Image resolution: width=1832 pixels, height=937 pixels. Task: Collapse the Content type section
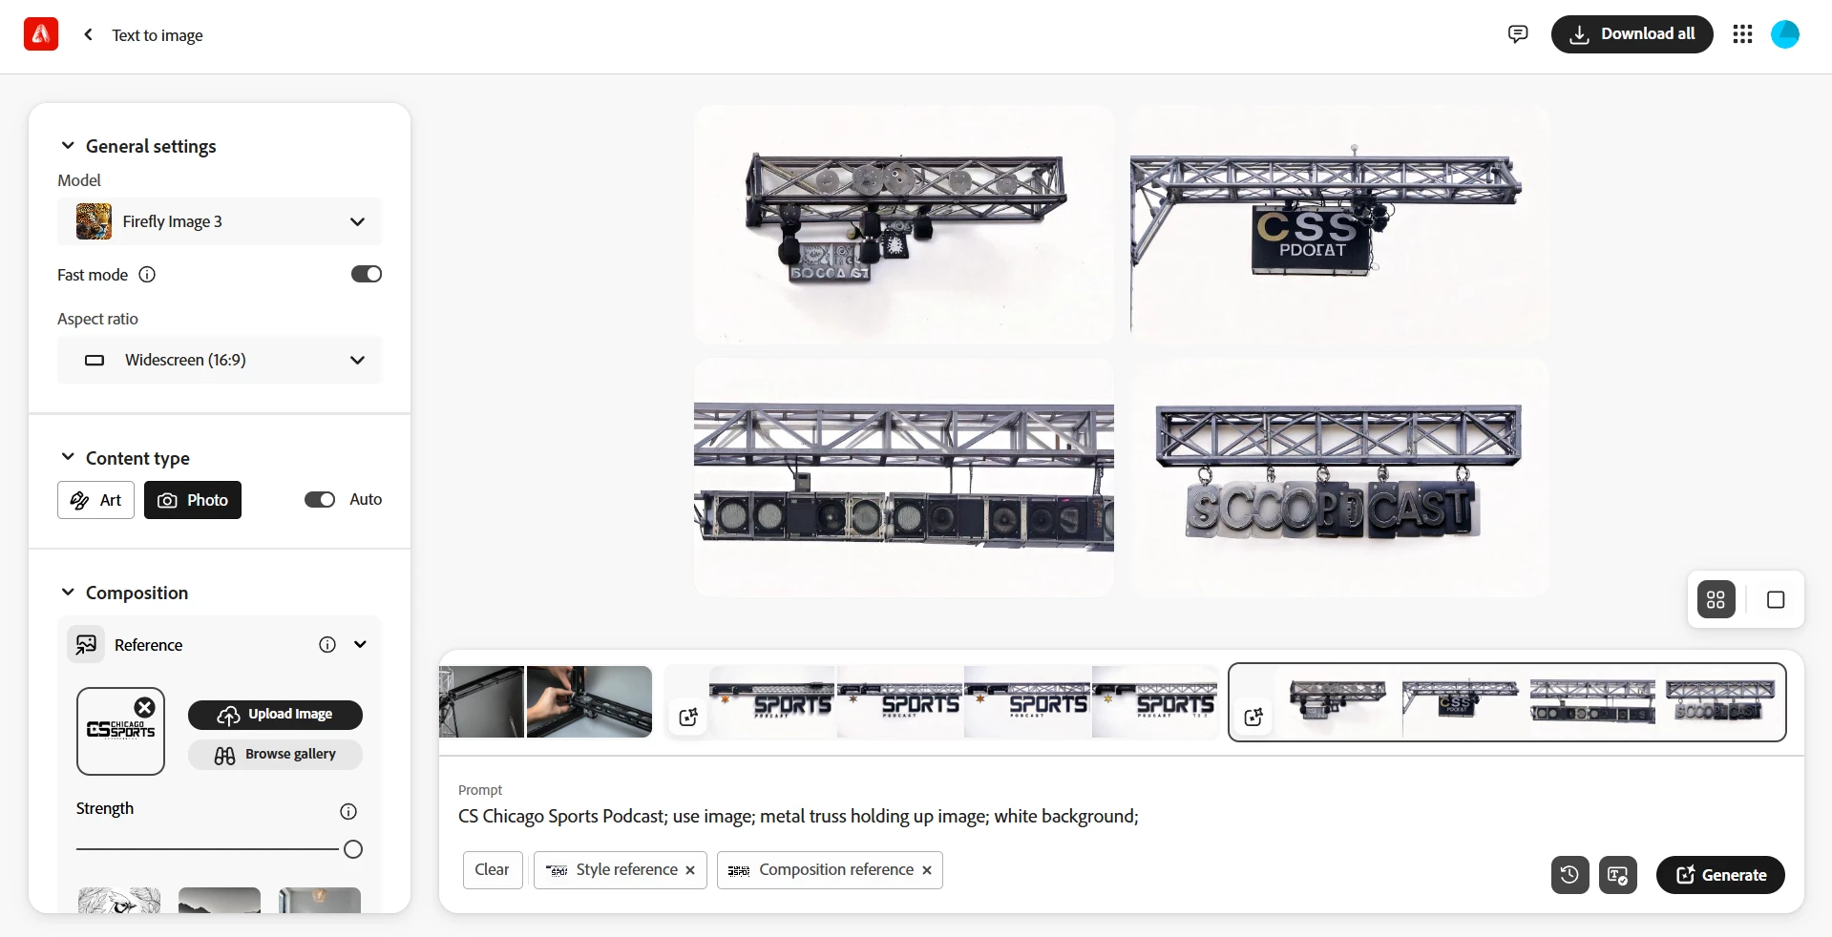(68, 457)
